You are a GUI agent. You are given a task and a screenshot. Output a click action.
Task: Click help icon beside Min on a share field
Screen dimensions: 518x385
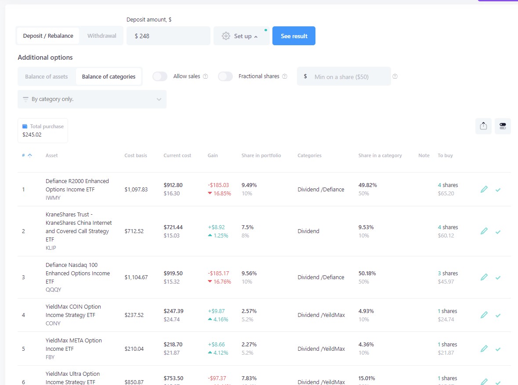tap(395, 76)
